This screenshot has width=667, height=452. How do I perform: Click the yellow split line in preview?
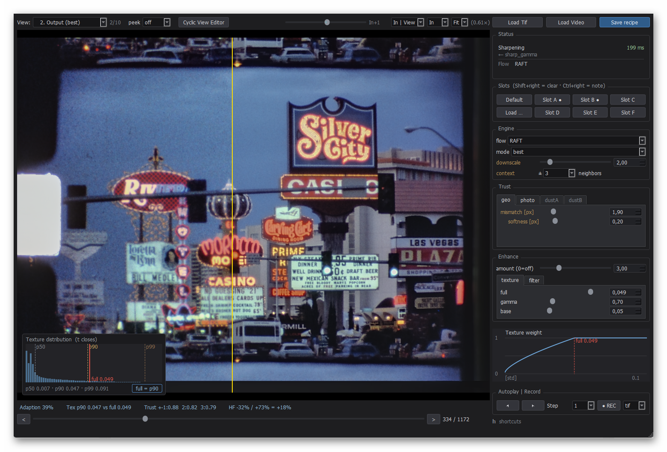point(232,215)
